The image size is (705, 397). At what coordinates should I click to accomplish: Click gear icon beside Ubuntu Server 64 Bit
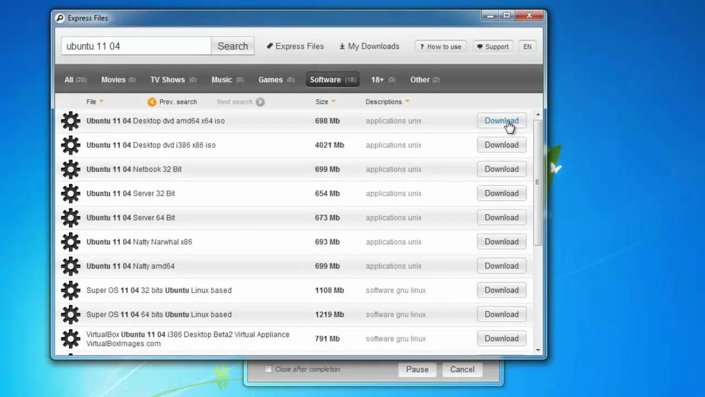click(x=70, y=218)
